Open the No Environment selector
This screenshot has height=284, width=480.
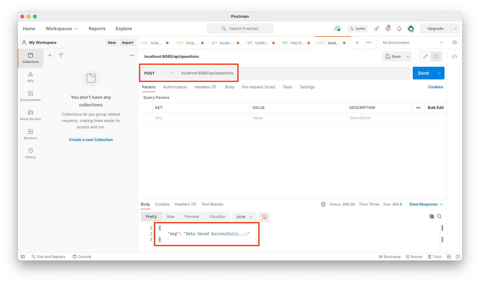coord(413,43)
